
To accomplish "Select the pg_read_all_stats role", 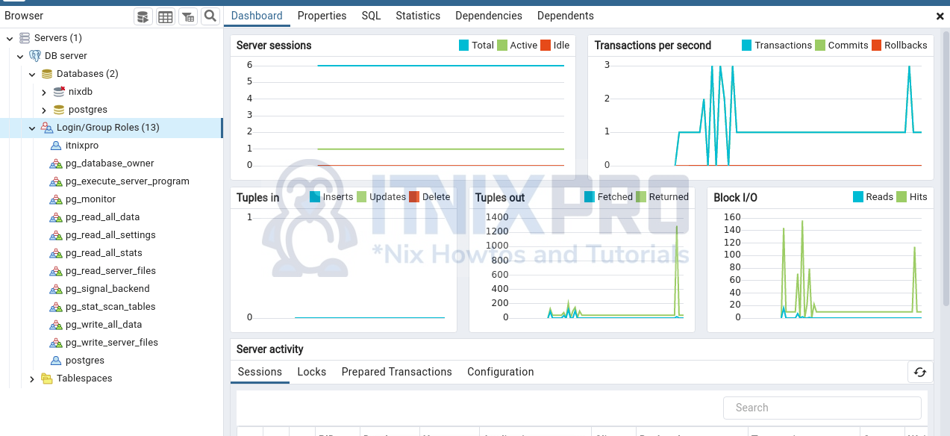I will tap(104, 253).
